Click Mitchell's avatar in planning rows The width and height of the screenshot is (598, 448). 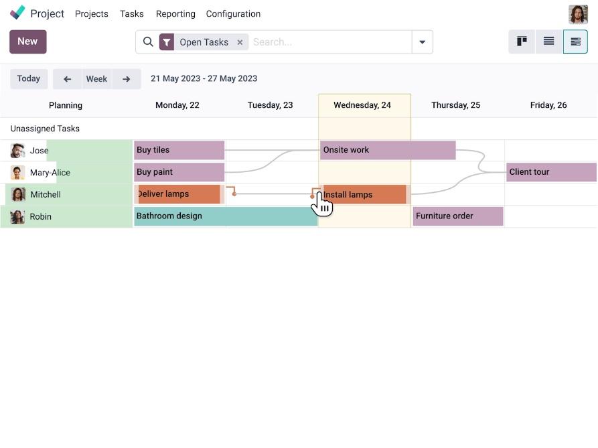click(18, 195)
